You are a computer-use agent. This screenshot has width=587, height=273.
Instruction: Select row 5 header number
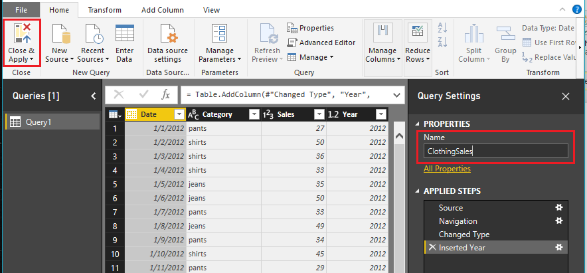click(115, 184)
